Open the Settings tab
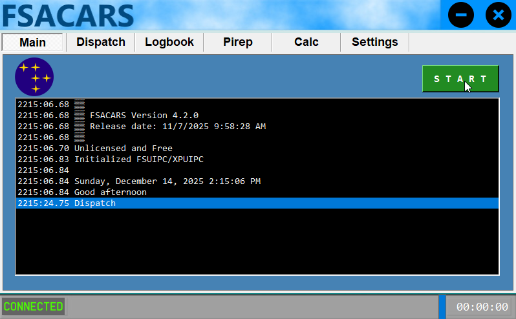The height and width of the screenshot is (319, 516). click(375, 43)
